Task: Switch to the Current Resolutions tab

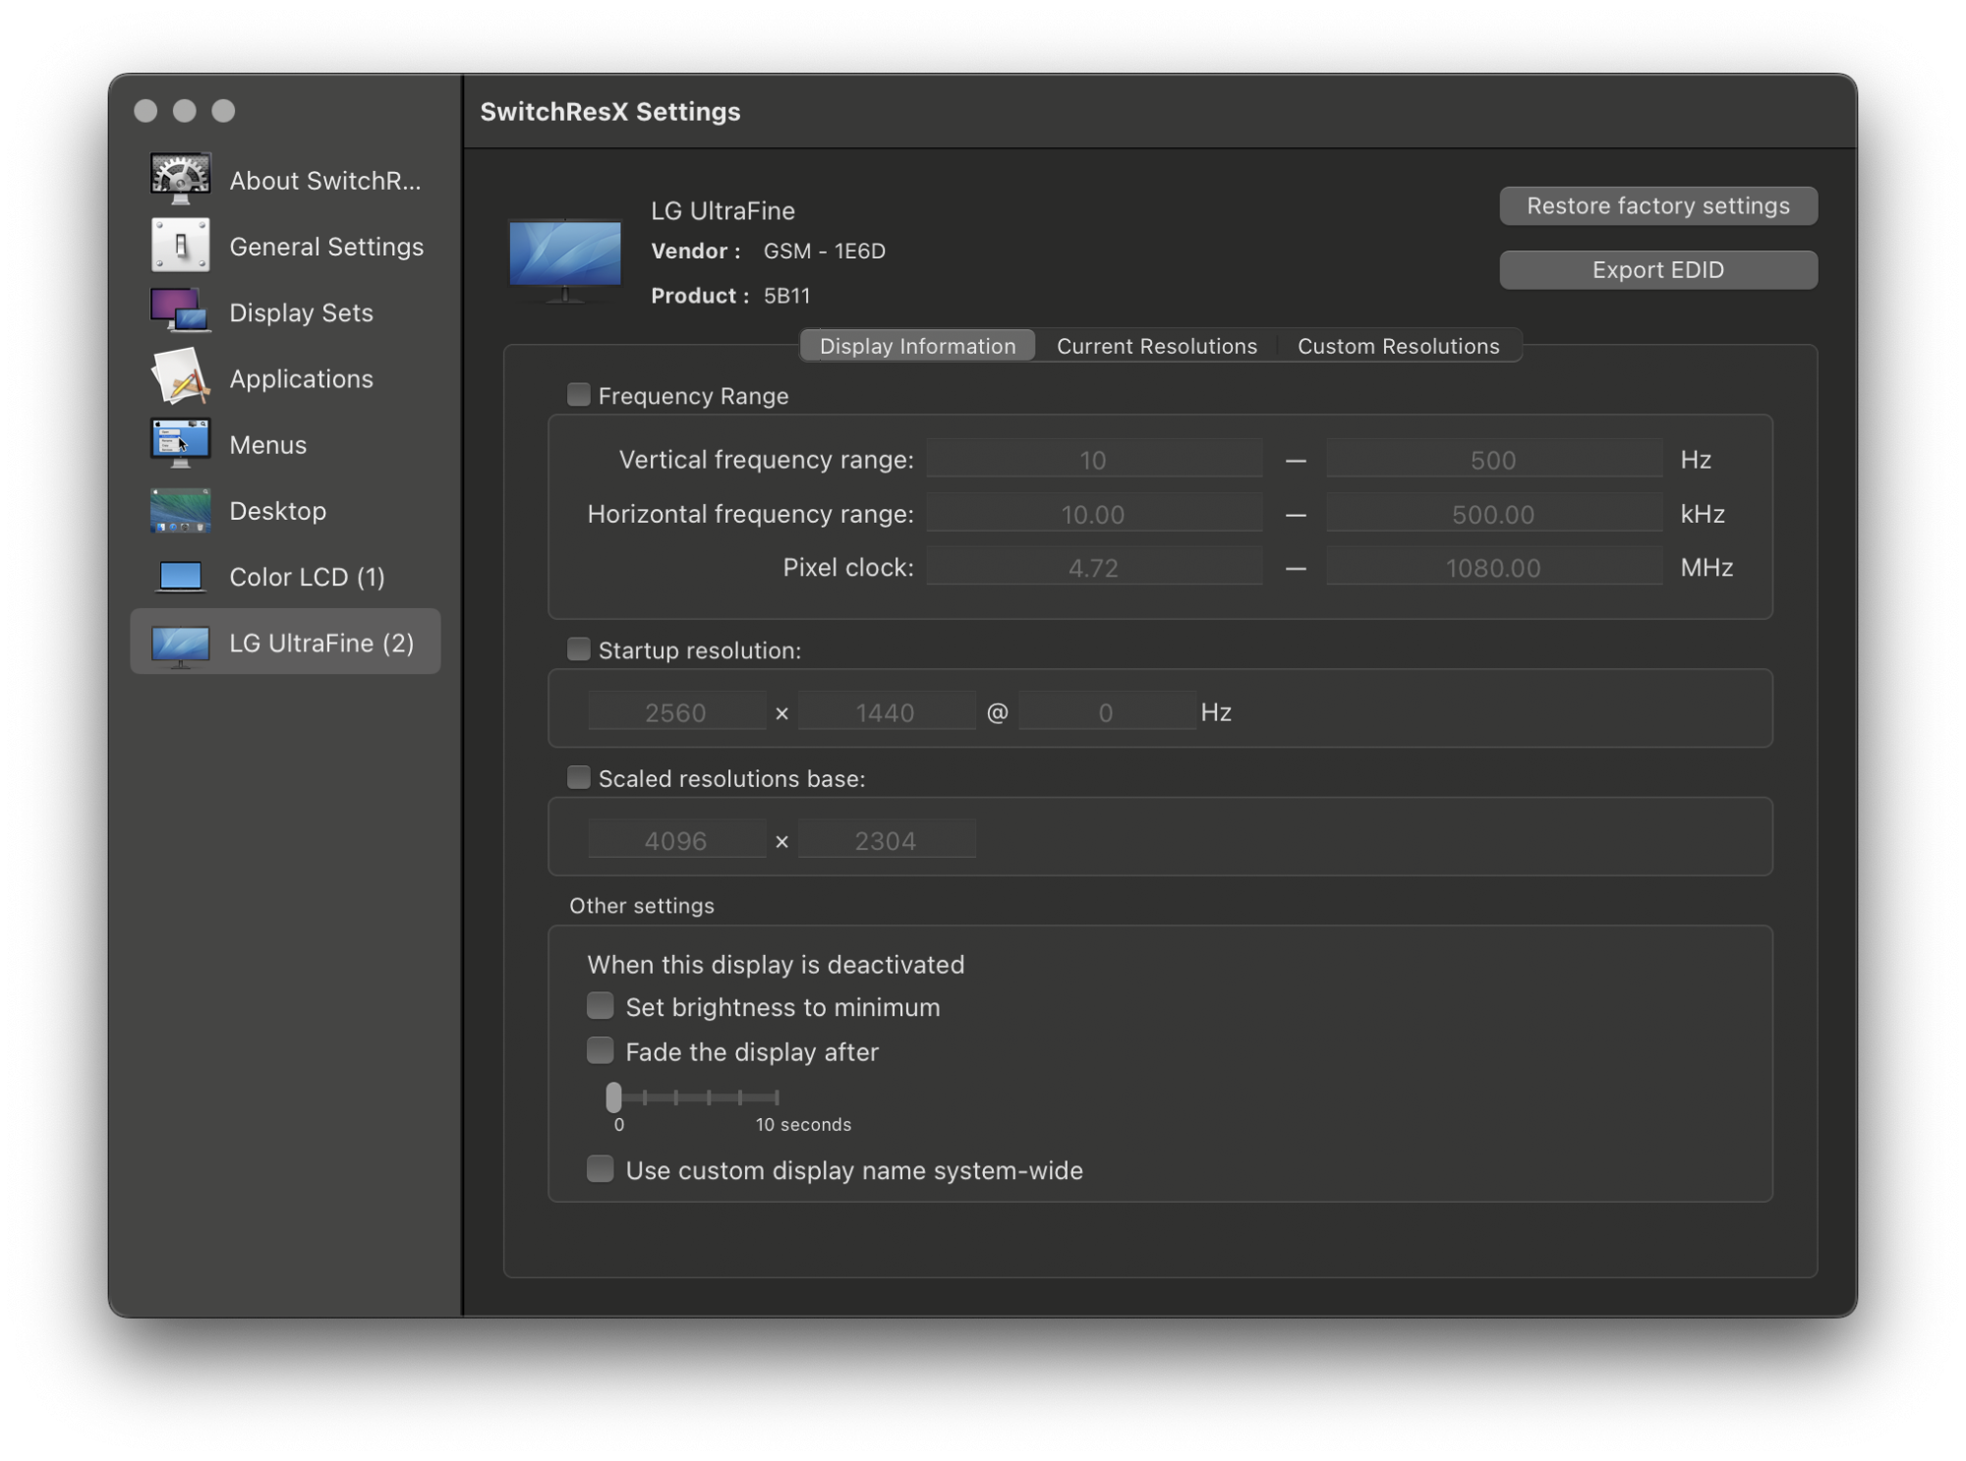Action: pyautogui.click(x=1156, y=346)
